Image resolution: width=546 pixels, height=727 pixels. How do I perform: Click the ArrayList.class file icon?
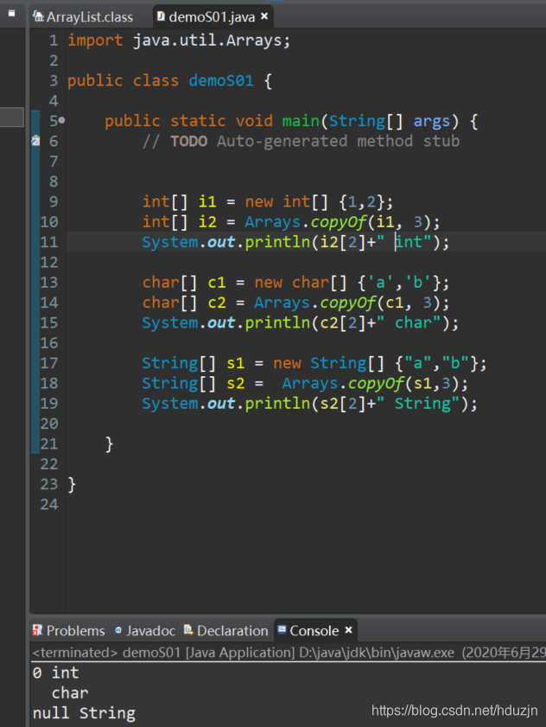pos(38,16)
